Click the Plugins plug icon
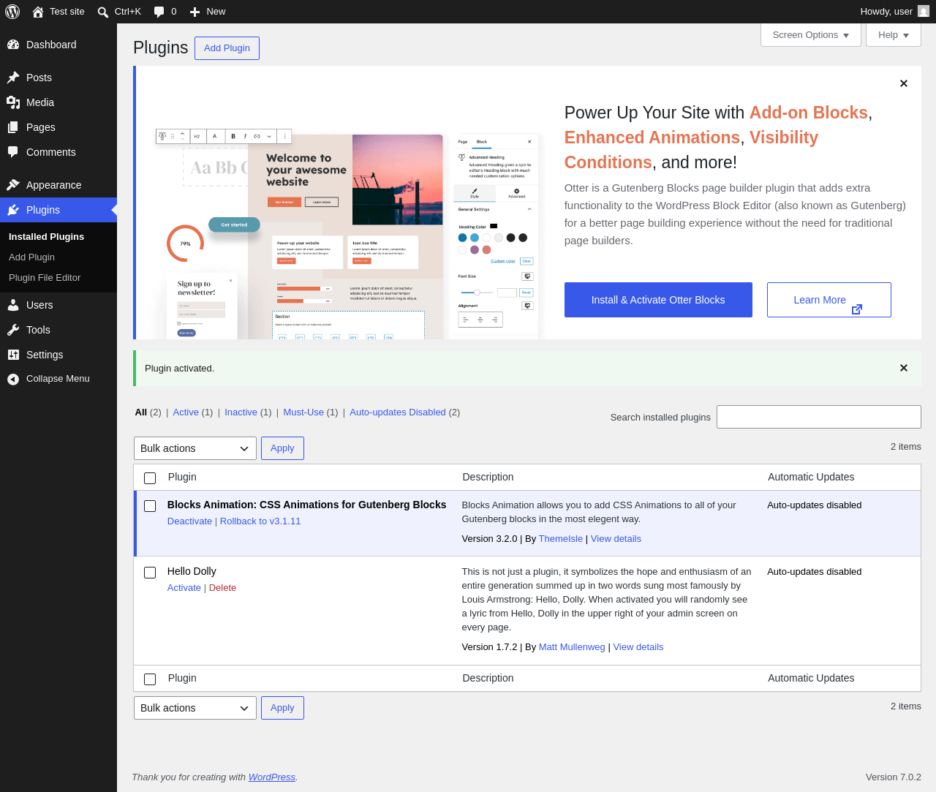Screen dimensions: 936x792 13,210
